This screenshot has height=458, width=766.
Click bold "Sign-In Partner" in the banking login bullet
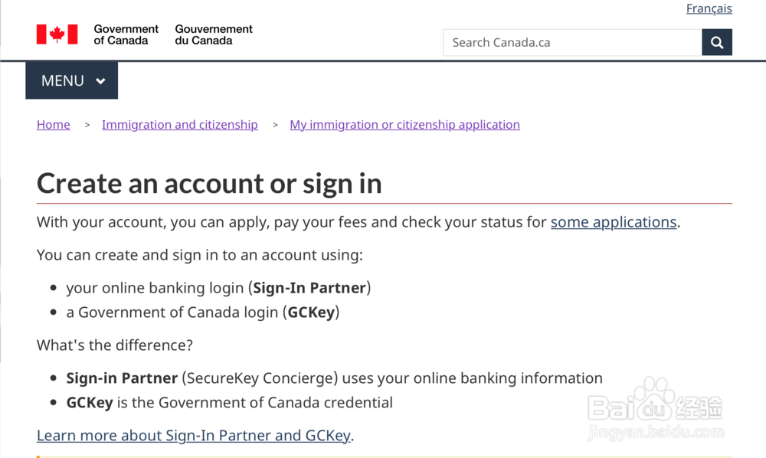coord(309,288)
